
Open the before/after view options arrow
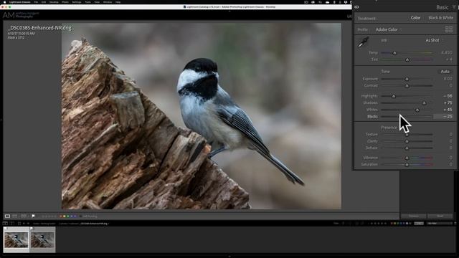29,216
